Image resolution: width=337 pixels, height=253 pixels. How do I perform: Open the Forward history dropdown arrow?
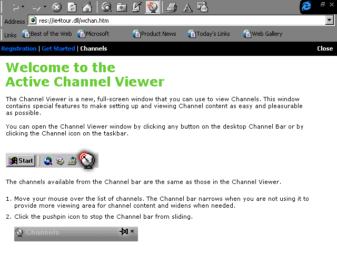[x=45, y=7]
